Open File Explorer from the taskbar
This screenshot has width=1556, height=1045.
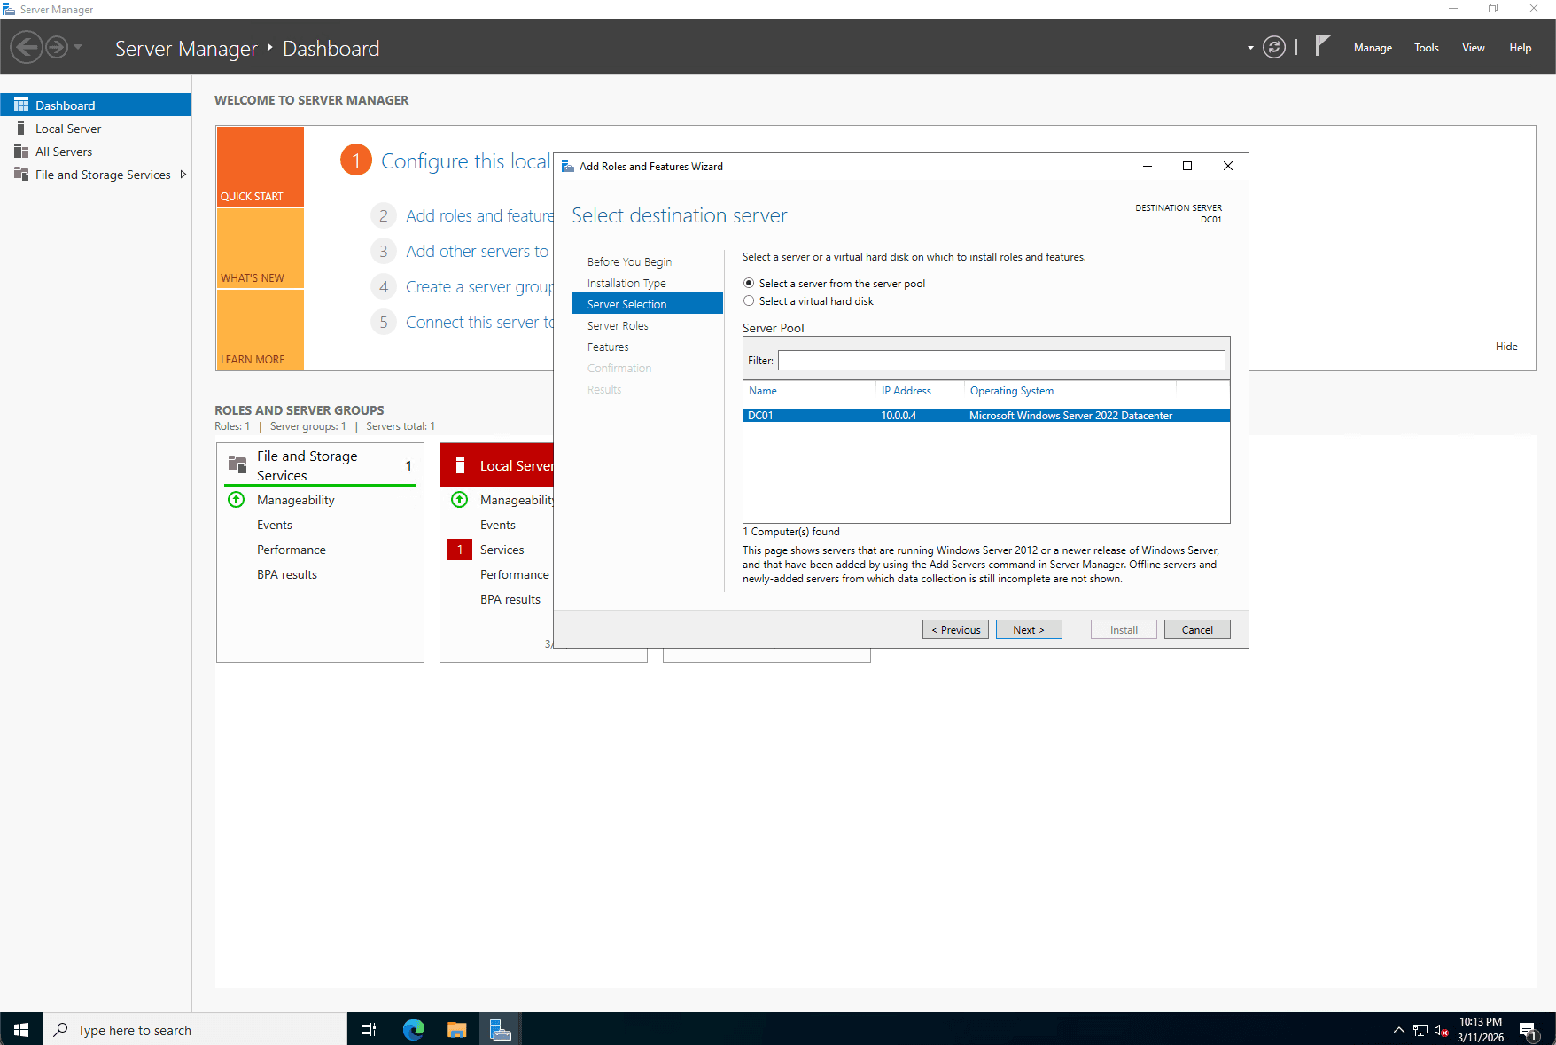[456, 1029]
